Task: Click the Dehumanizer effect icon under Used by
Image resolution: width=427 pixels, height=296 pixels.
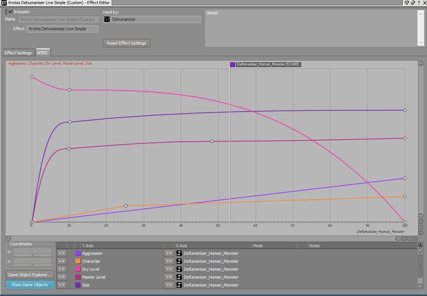Action: (107, 19)
